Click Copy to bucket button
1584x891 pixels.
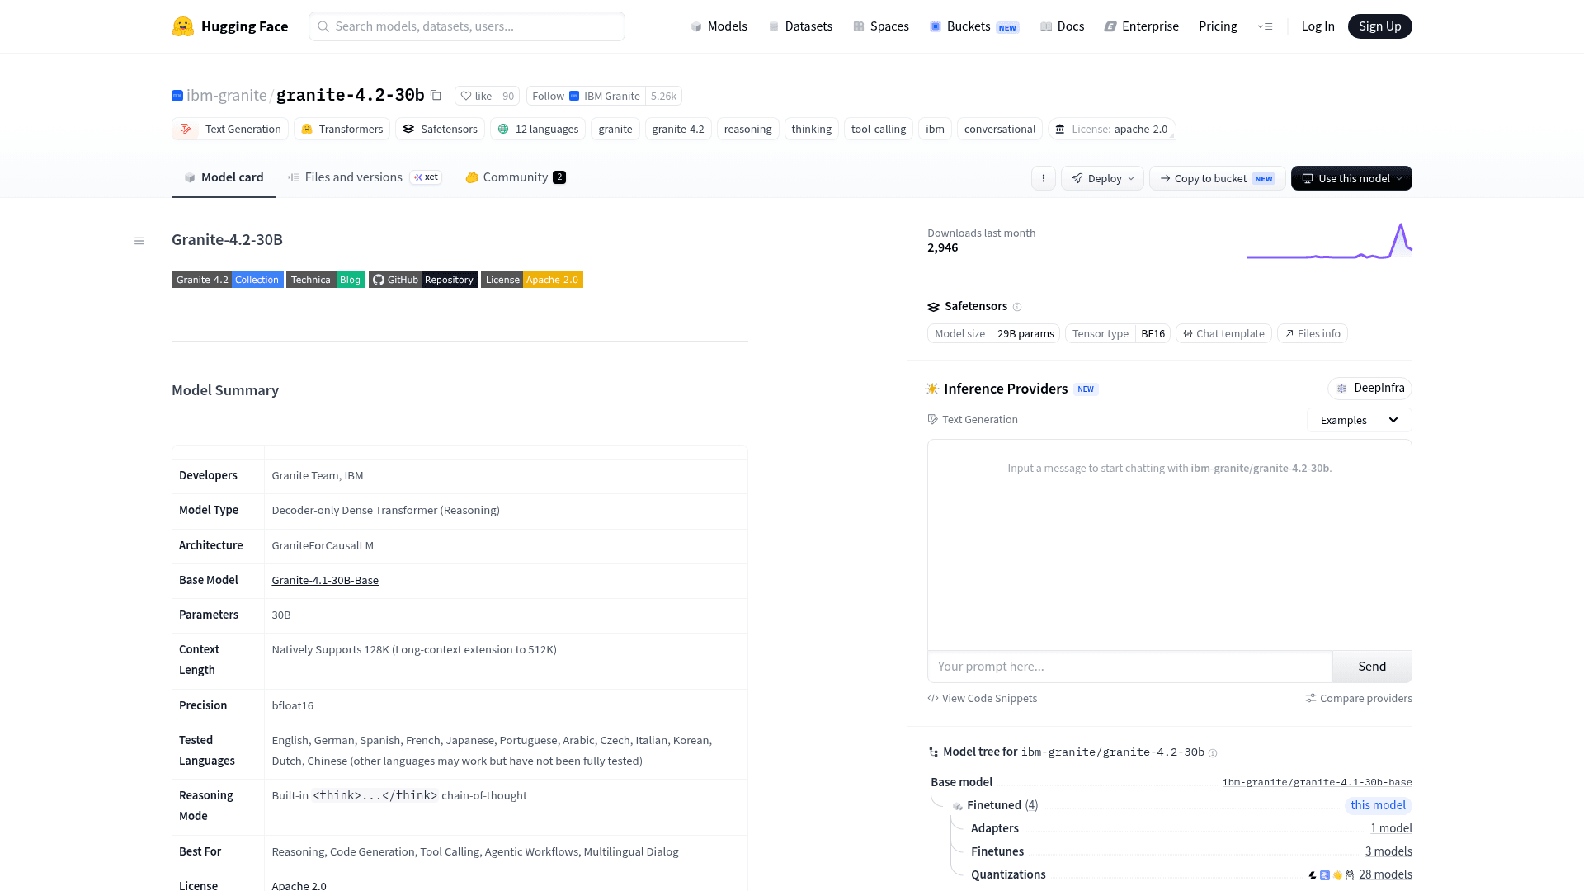pyautogui.click(x=1217, y=178)
